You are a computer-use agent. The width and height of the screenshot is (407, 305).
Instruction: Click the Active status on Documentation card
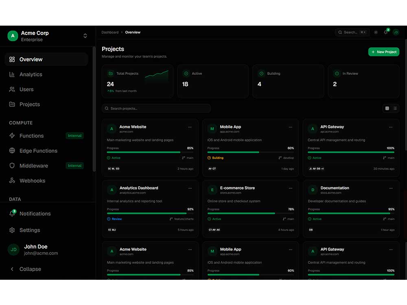pyautogui.click(x=315, y=219)
